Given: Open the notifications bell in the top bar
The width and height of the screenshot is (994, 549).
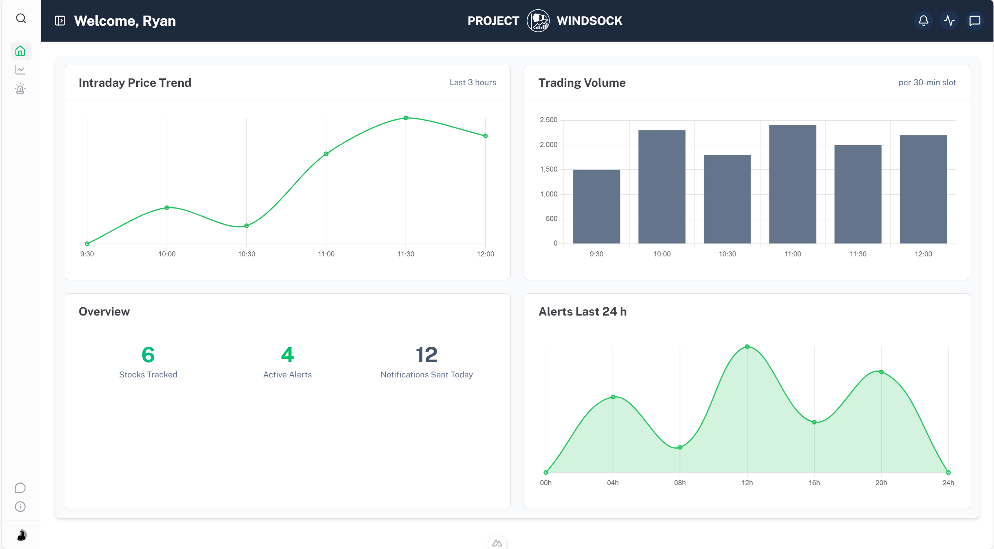Looking at the screenshot, I should (923, 21).
